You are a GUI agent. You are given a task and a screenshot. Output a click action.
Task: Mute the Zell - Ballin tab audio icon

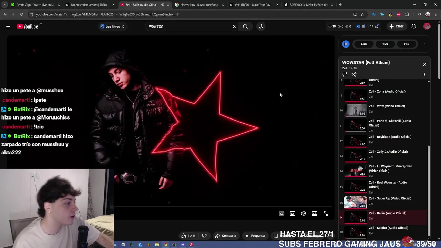[163, 5]
